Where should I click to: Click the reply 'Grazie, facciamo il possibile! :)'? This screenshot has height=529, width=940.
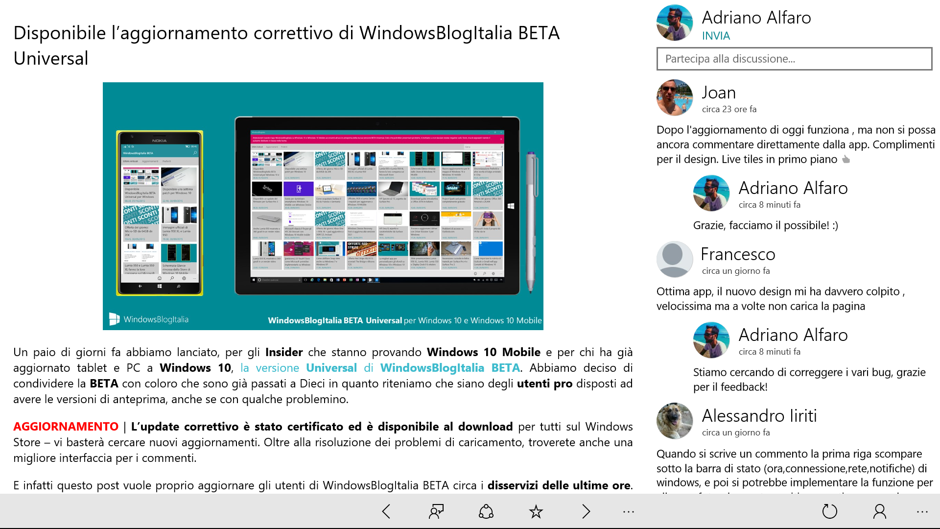[766, 225]
